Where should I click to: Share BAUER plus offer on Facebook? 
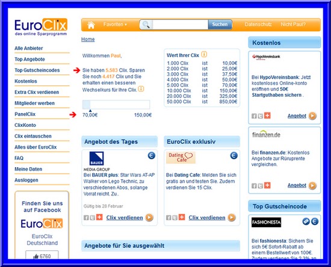(x=86, y=218)
